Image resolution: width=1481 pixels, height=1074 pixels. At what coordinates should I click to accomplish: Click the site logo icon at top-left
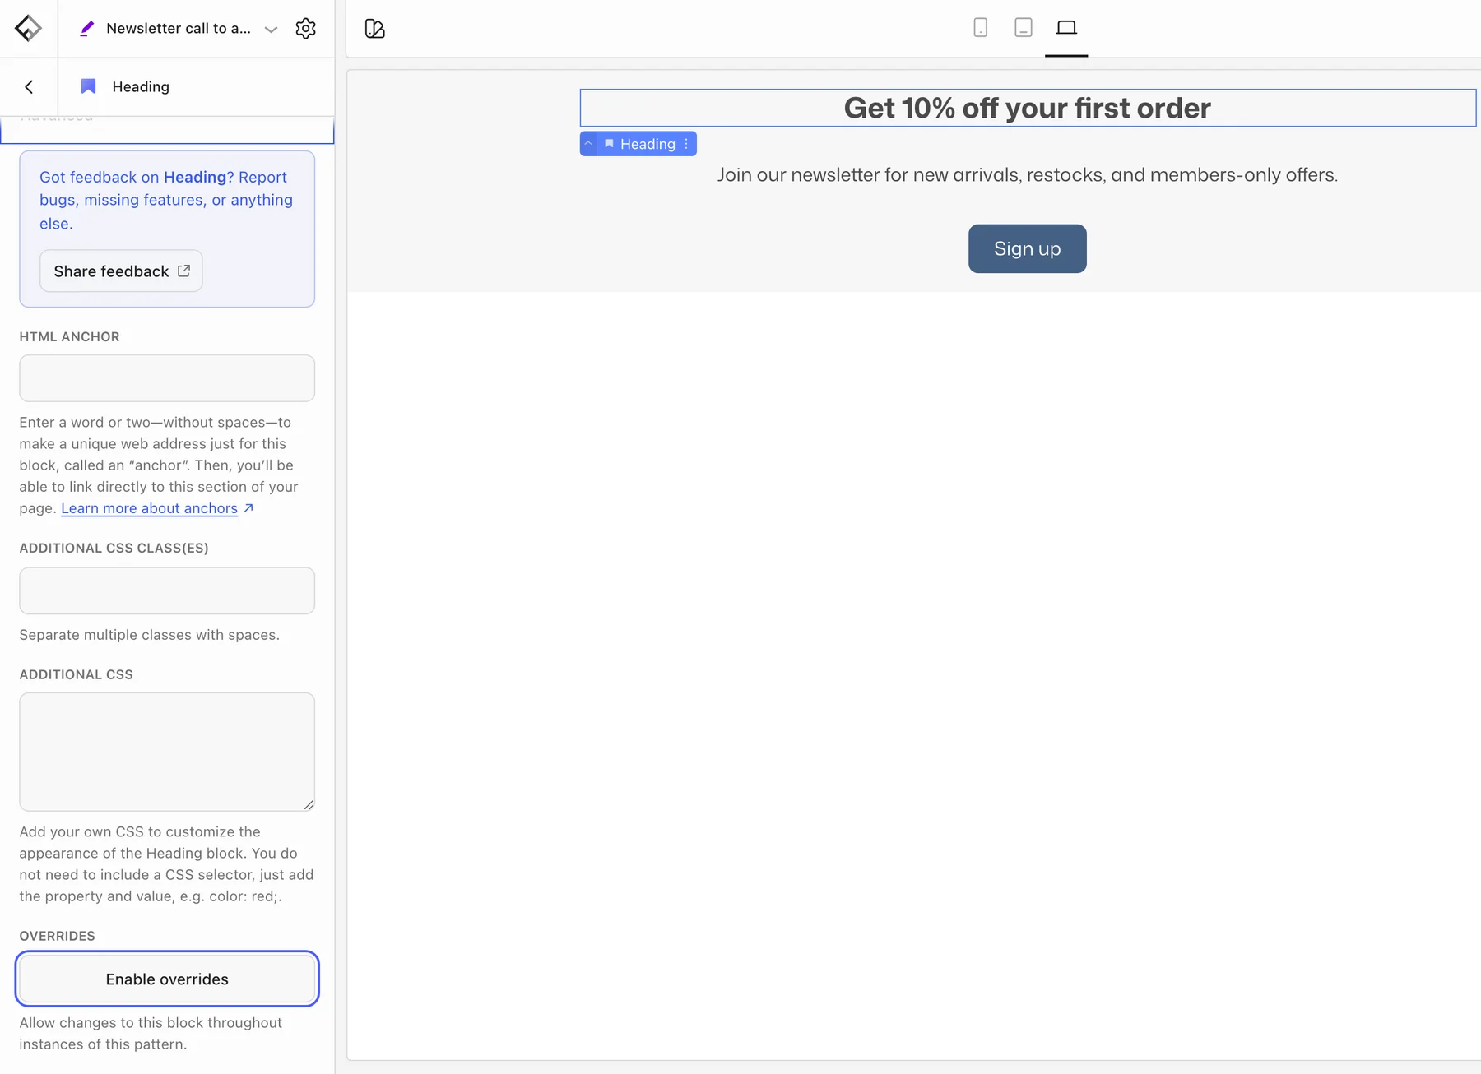pyautogui.click(x=28, y=28)
